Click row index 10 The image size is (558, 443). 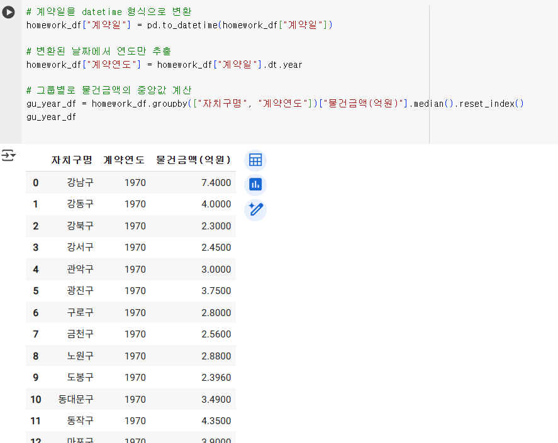[36, 400]
